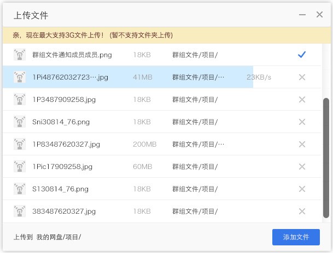Click the completed checkmark for 群组文件通知成员成员.png
Image resolution: width=333 pixels, height=253 pixels.
point(301,55)
